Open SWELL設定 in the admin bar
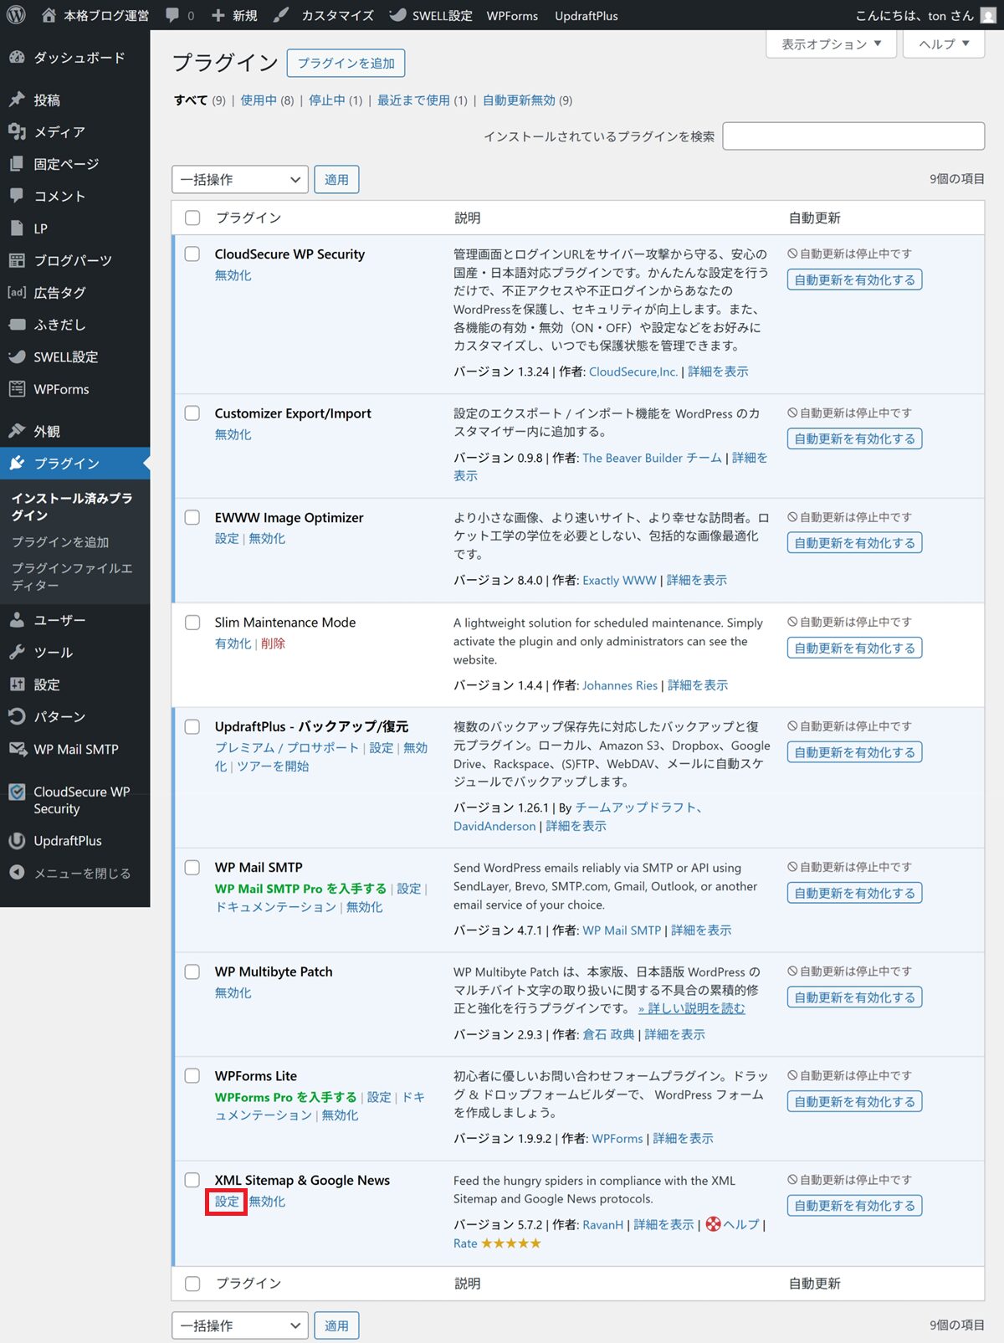The height and width of the screenshot is (1343, 1004). coord(432,15)
